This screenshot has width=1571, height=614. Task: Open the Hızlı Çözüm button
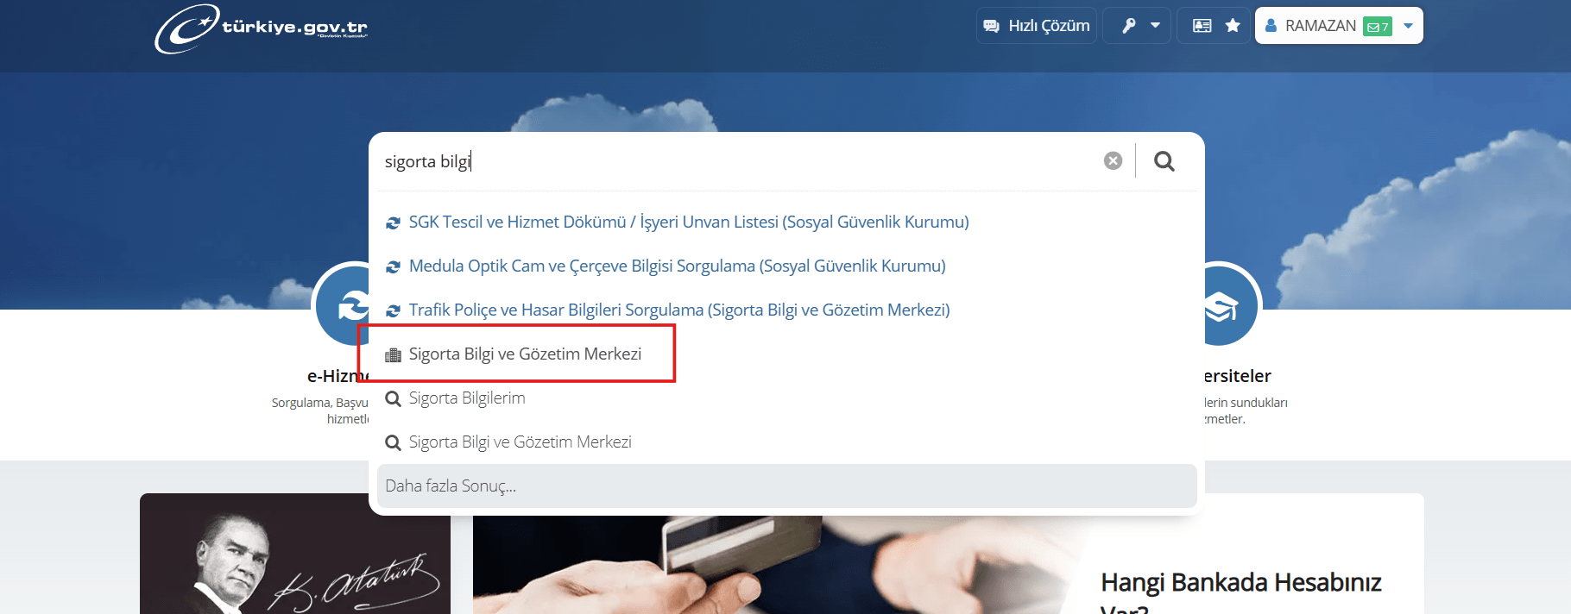point(1037,26)
